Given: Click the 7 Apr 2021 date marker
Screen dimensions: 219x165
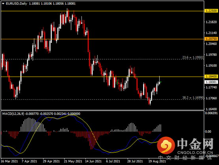Looking at the screenshot, I should [x=29, y=161].
